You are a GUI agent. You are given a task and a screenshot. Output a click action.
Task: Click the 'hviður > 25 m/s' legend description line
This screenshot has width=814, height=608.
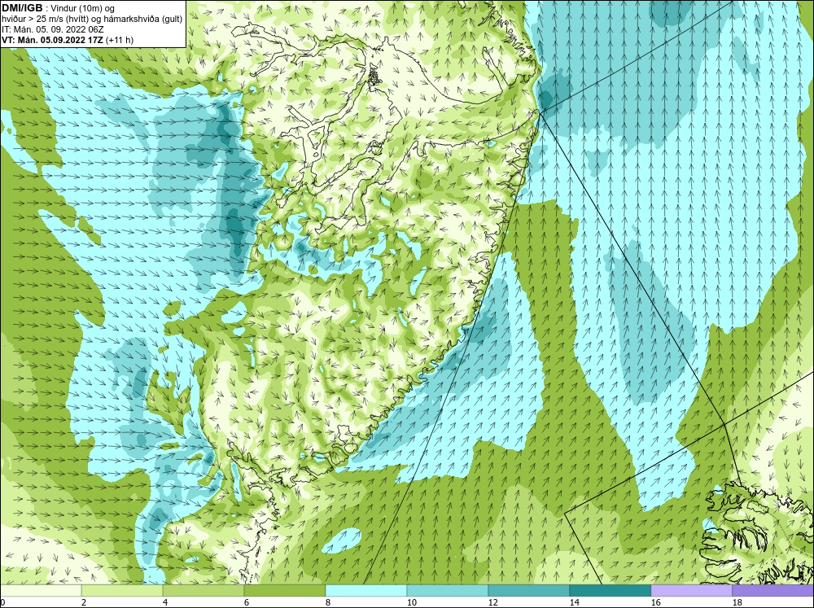[92, 20]
